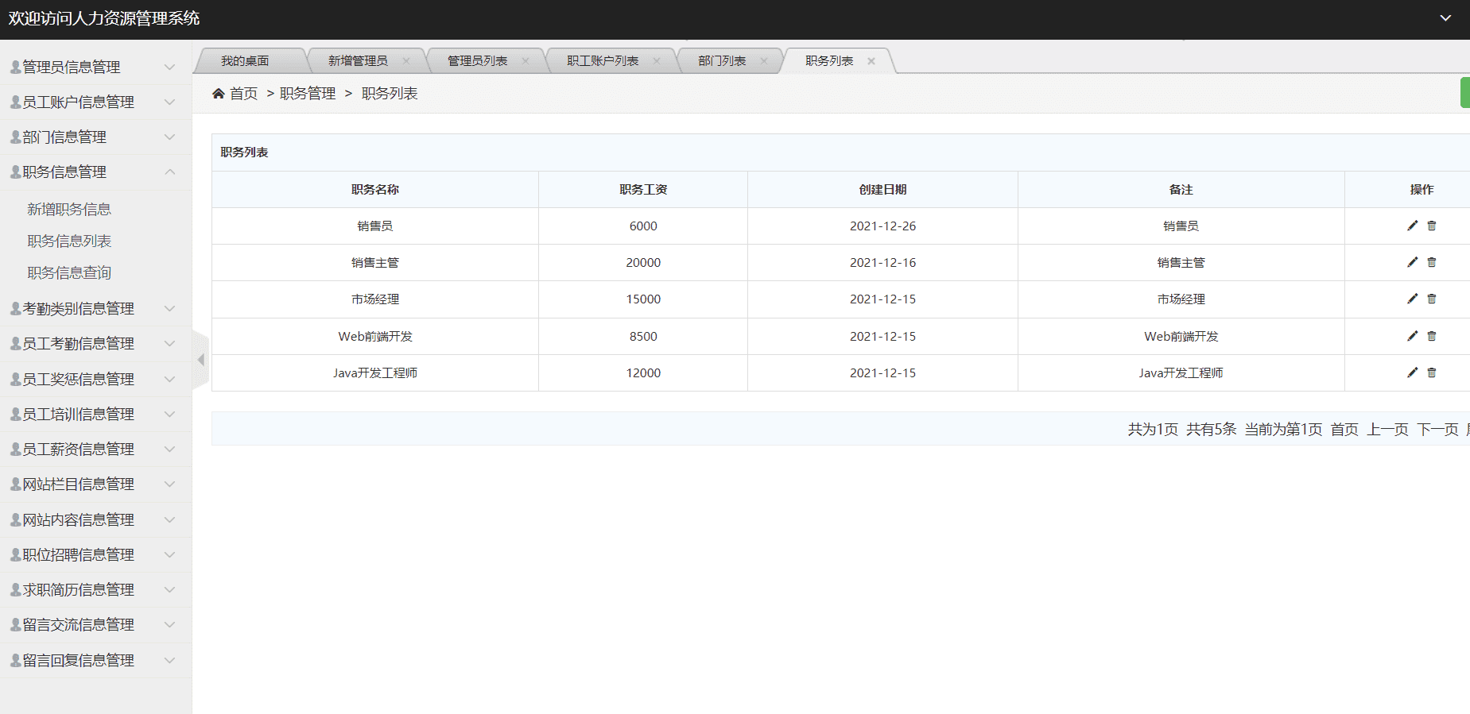The height and width of the screenshot is (714, 1470).
Task: Switch to the 我的桌面 tab
Action: (245, 61)
